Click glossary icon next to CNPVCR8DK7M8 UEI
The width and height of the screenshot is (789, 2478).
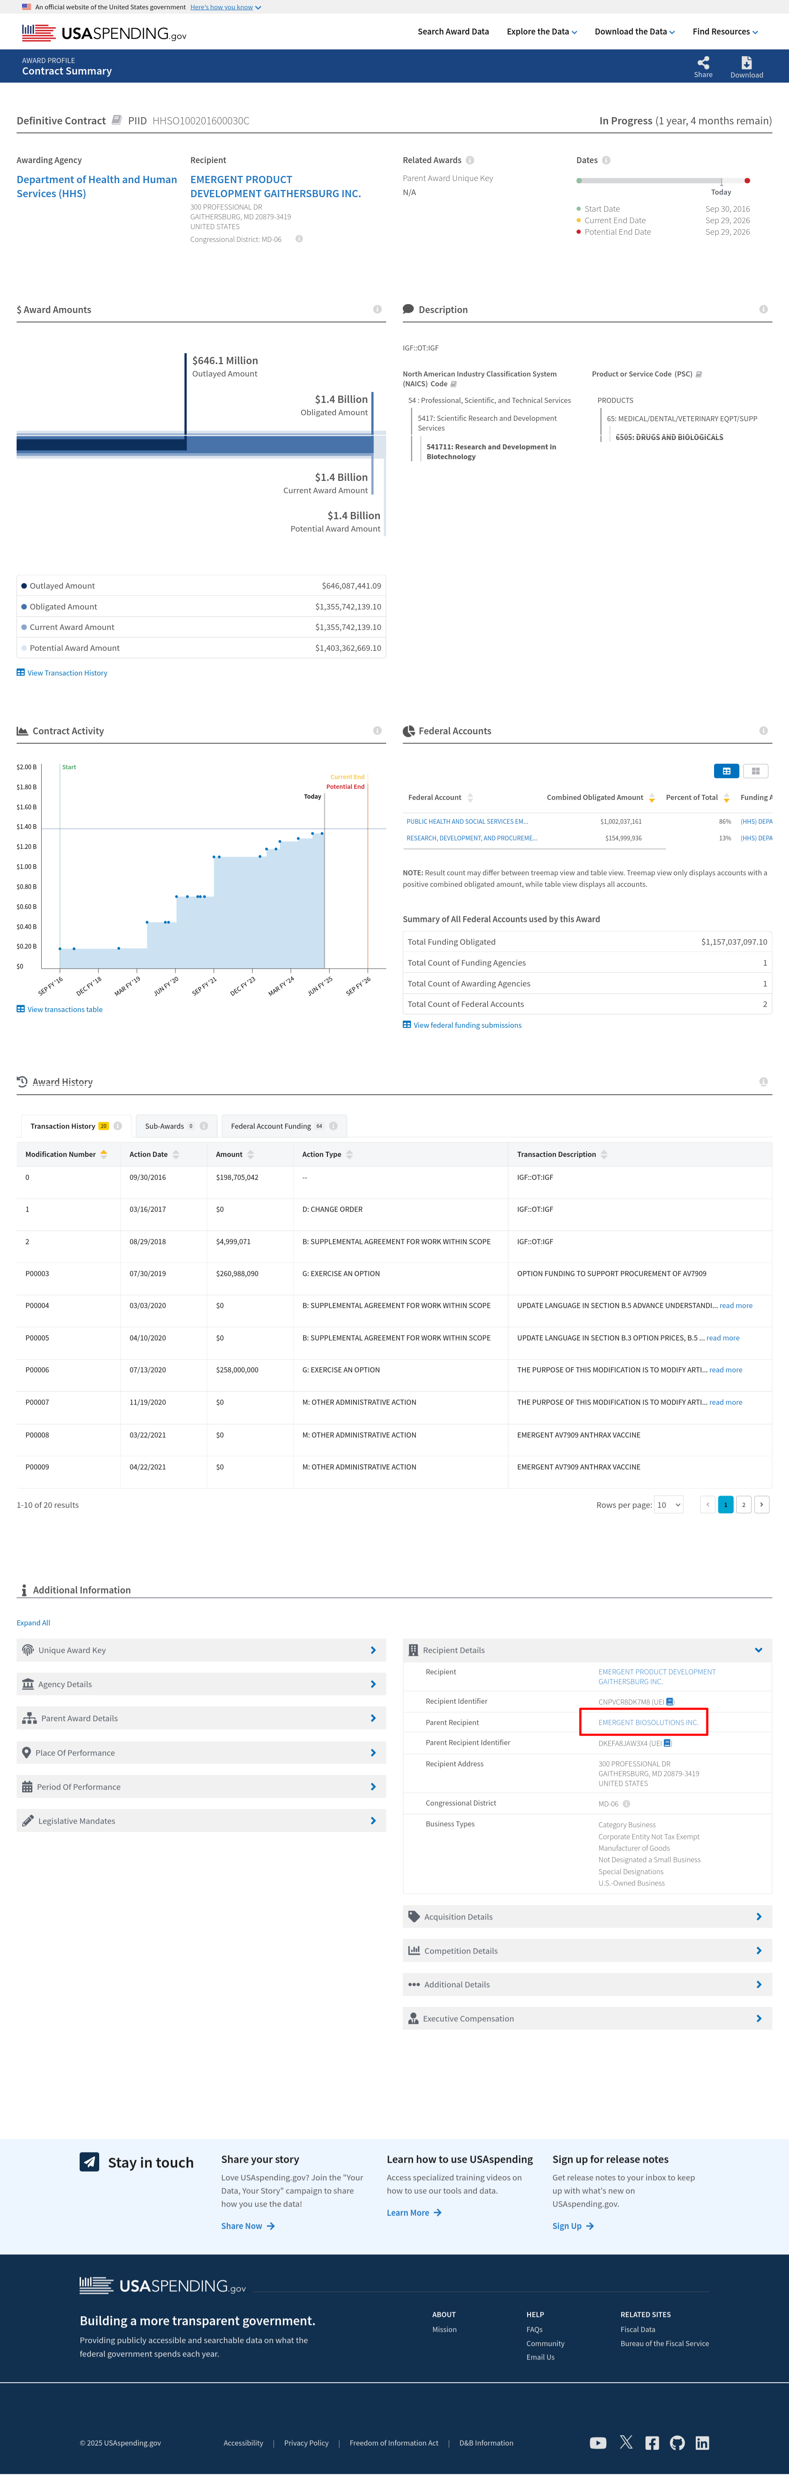pos(670,1702)
